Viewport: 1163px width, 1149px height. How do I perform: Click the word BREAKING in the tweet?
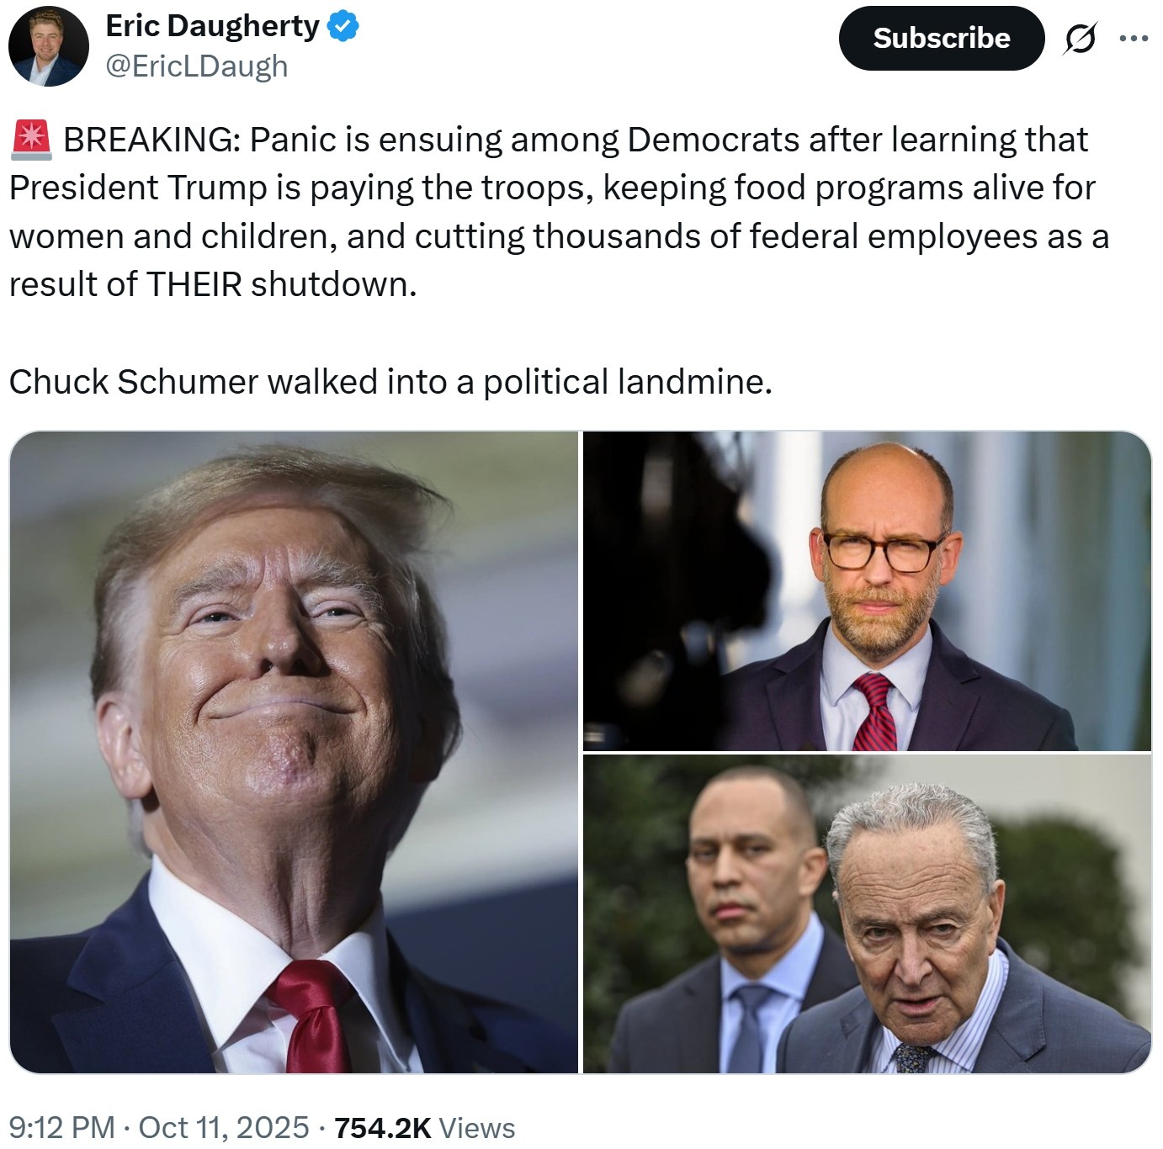click(152, 140)
